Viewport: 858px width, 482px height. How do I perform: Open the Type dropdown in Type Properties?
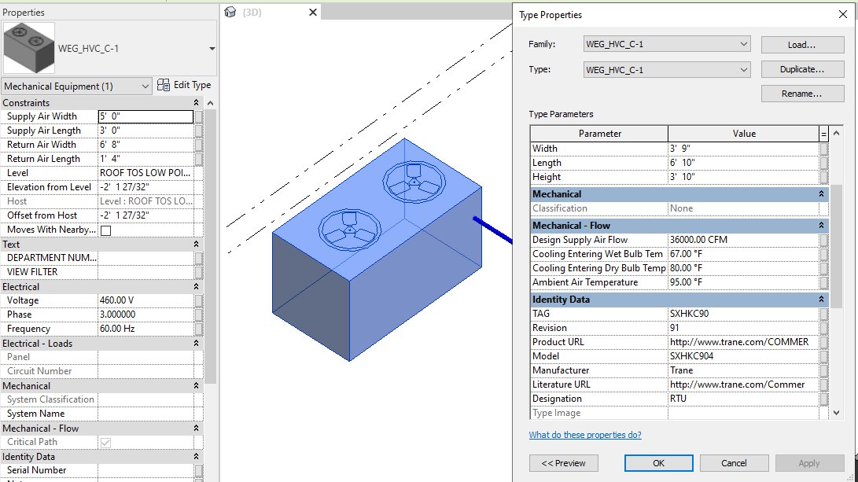(746, 68)
